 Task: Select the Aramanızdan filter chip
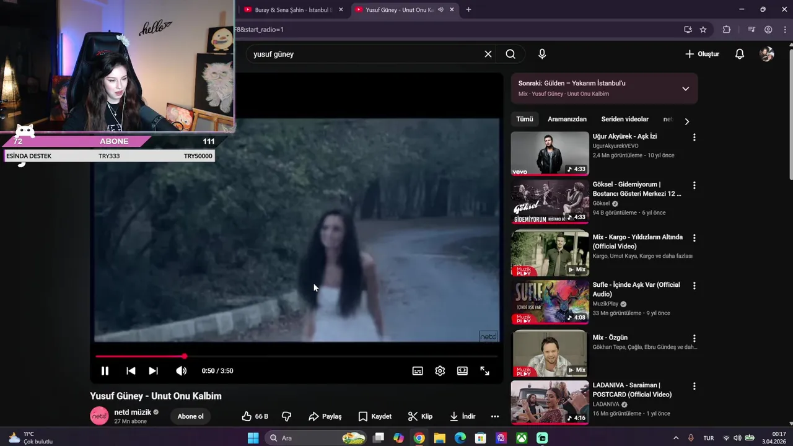tap(567, 119)
